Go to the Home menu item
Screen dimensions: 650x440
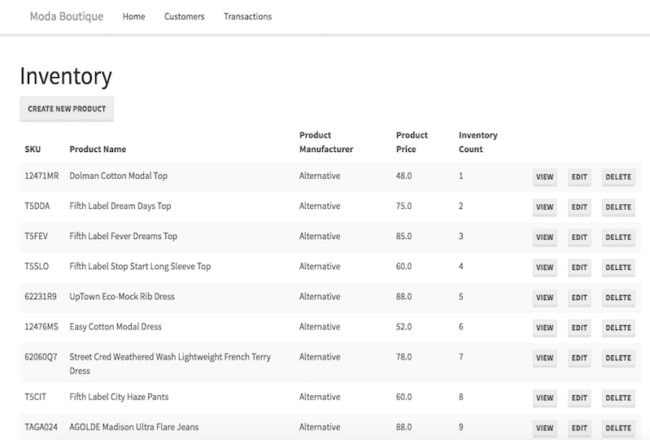134,16
